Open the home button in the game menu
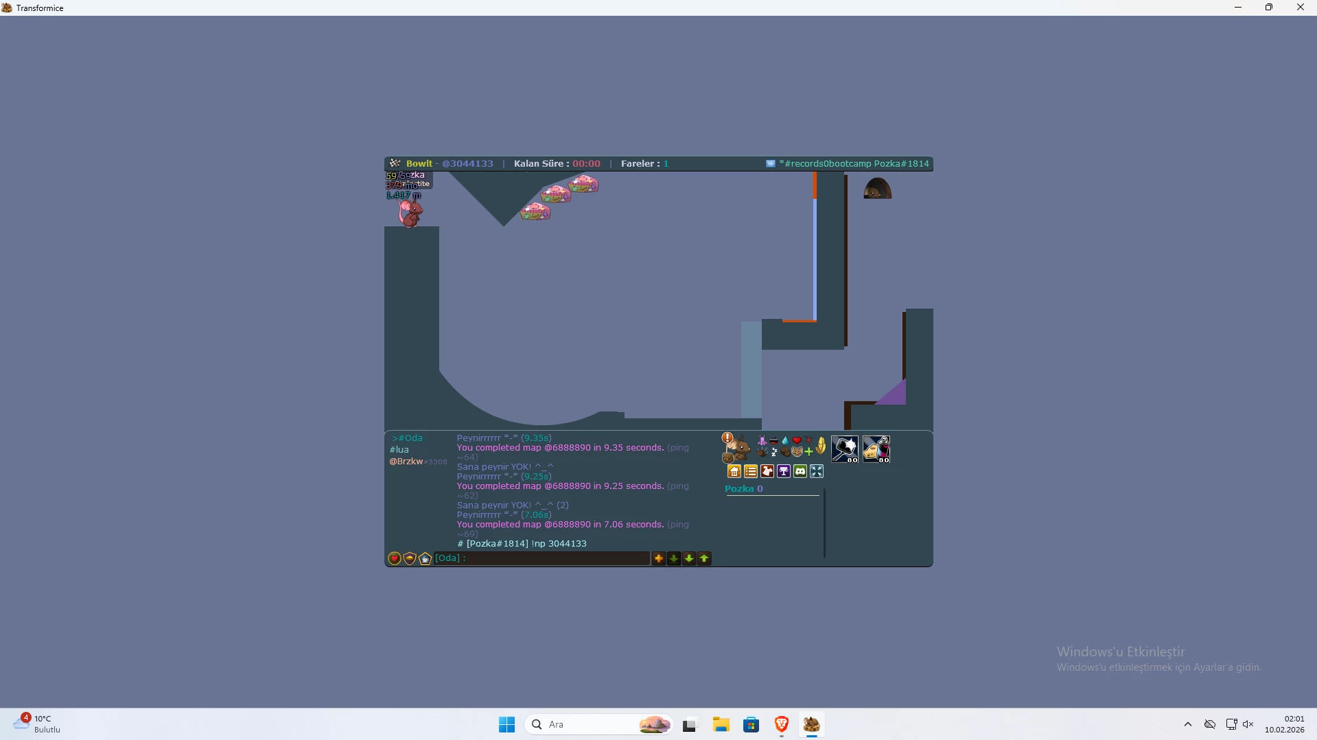Image resolution: width=1317 pixels, height=740 pixels. coord(734,471)
